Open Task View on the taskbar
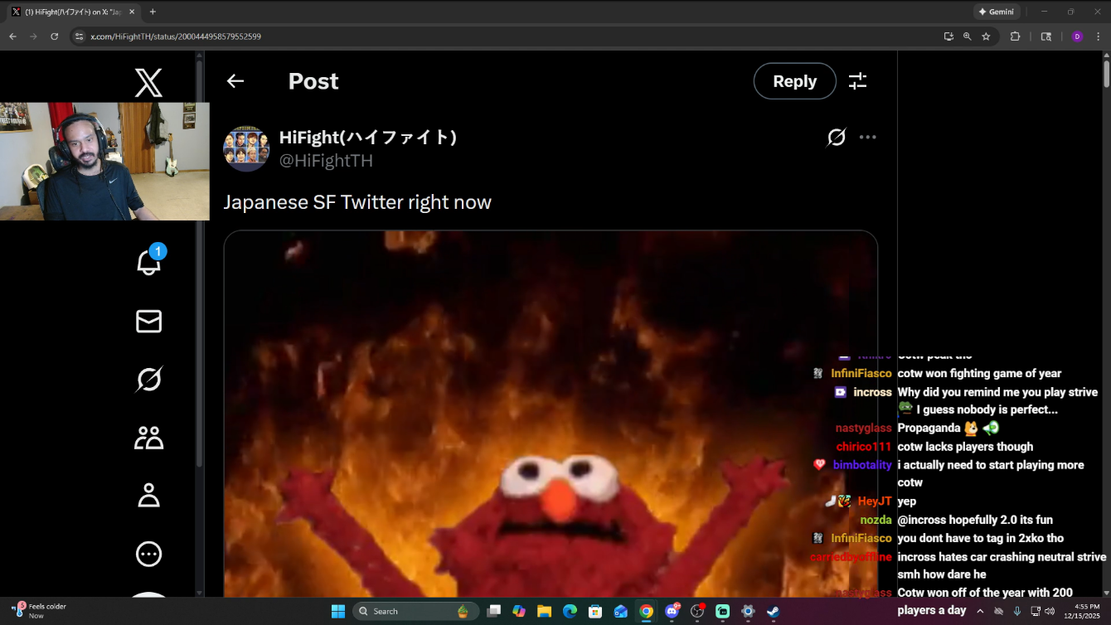The image size is (1111, 625). (x=494, y=612)
